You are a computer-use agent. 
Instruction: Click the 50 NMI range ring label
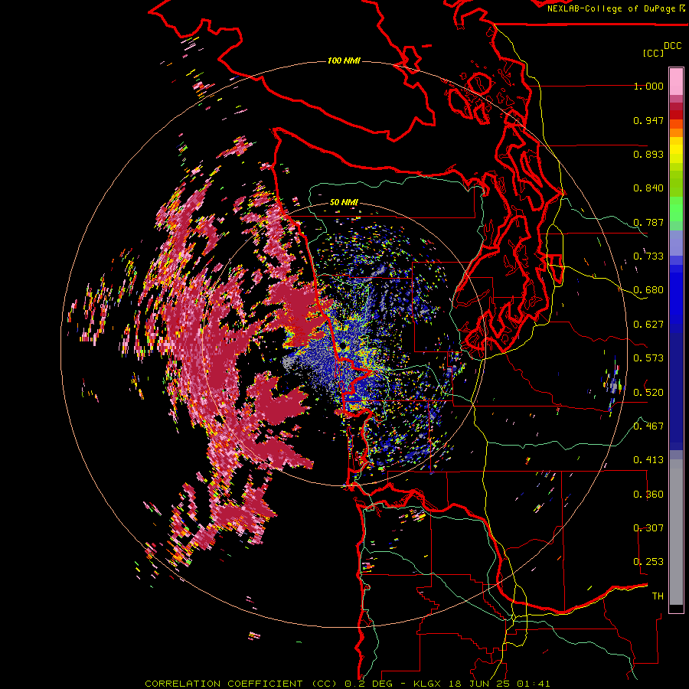[344, 203]
